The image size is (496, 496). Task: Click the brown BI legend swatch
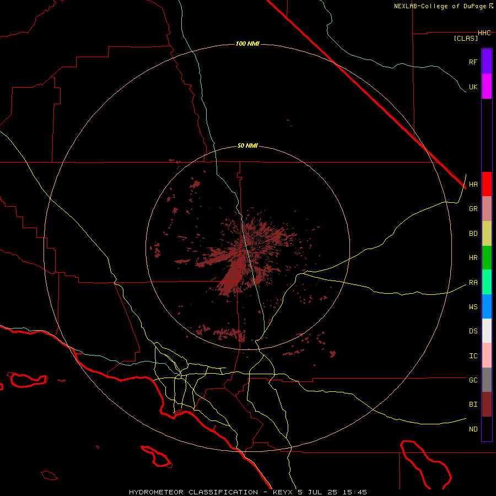tap(487, 405)
